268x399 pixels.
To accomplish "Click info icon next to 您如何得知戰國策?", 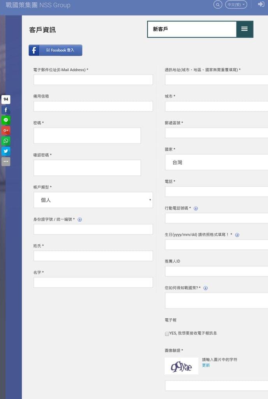I will 205,288.
